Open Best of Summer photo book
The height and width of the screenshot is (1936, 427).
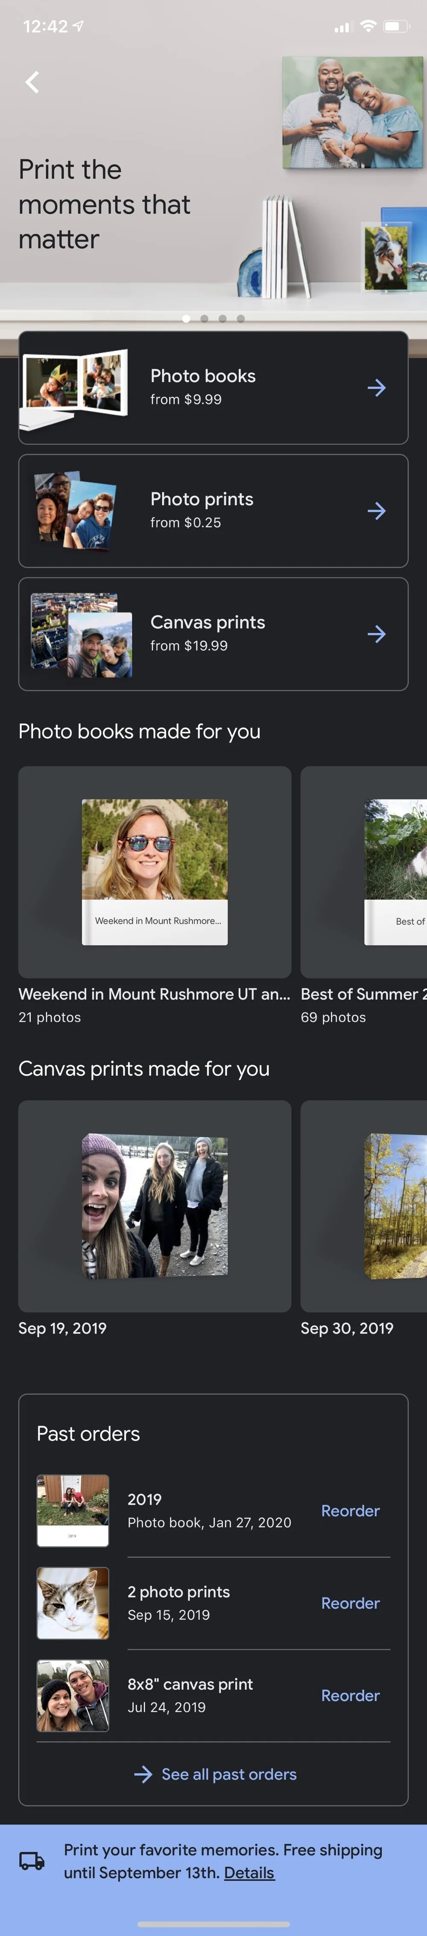(x=364, y=872)
